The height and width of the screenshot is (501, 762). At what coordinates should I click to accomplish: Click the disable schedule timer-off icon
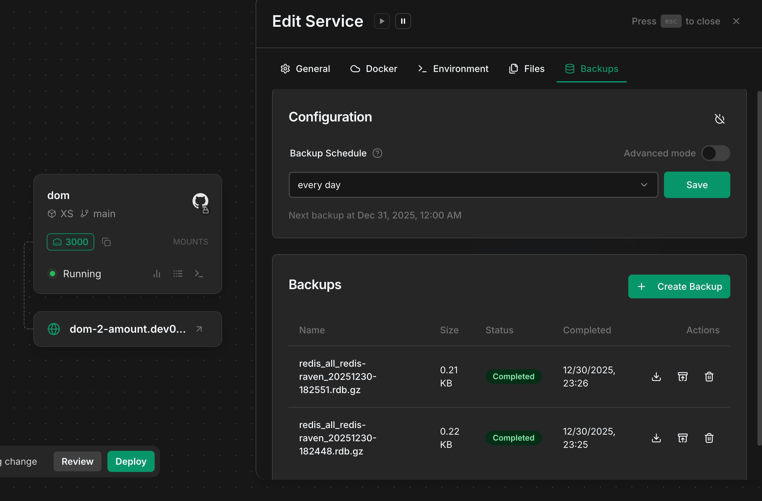pyautogui.click(x=719, y=119)
